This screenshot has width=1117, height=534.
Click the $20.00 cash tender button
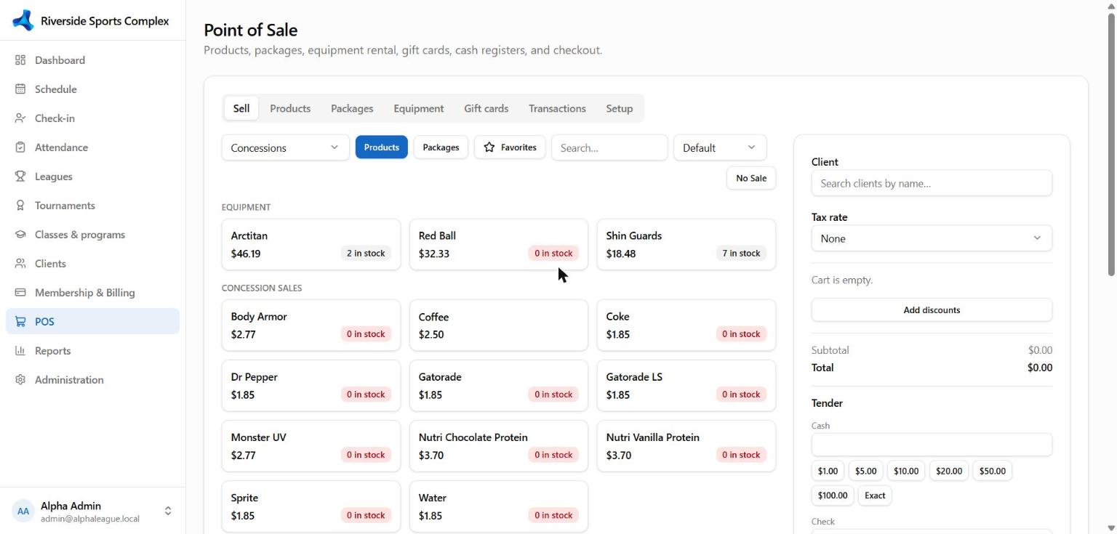click(949, 471)
